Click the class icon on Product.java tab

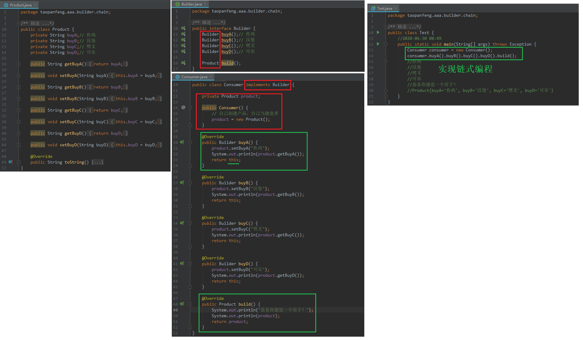6,5
